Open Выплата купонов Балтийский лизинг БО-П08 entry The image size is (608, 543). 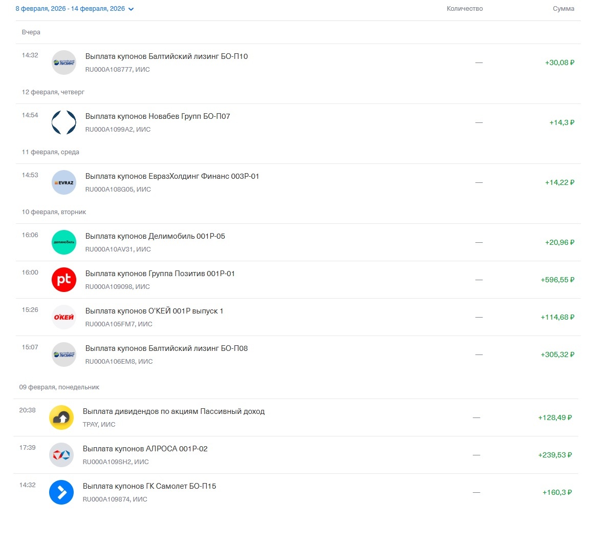click(298, 354)
